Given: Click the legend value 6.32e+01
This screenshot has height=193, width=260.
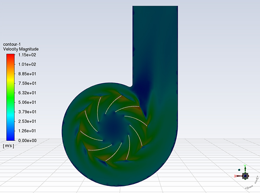Looking at the screenshot, I should tap(27, 93).
